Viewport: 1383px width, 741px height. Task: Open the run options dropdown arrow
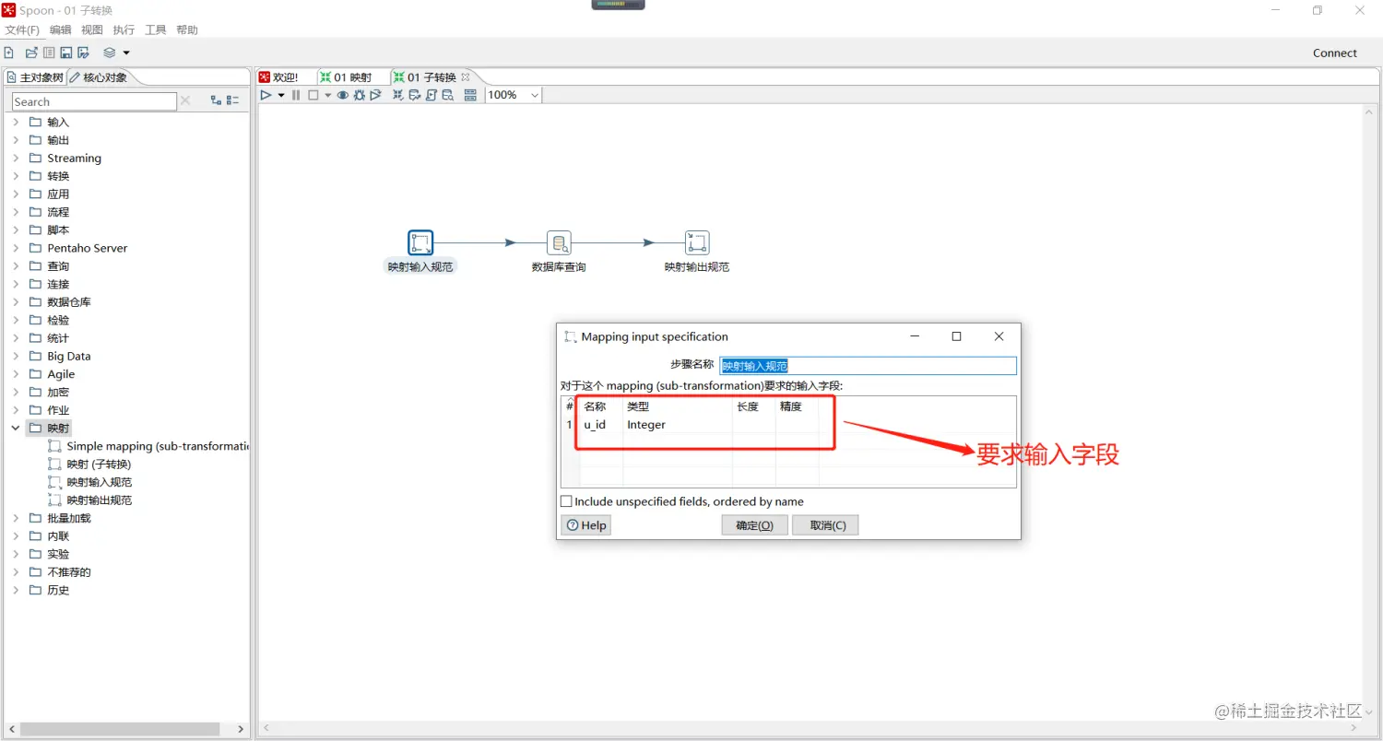coord(281,95)
